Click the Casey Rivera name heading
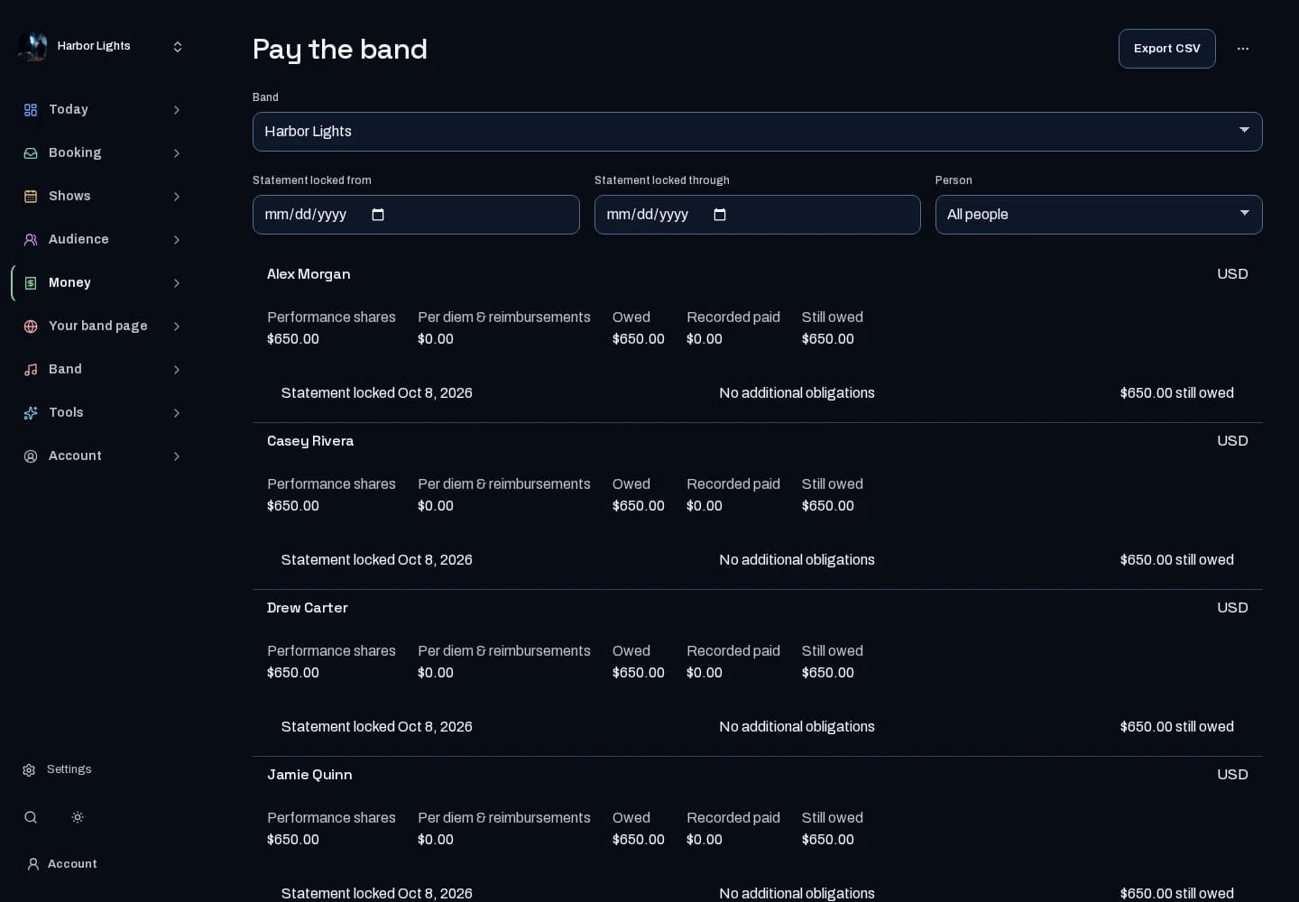The image size is (1299, 902). pyautogui.click(x=310, y=441)
